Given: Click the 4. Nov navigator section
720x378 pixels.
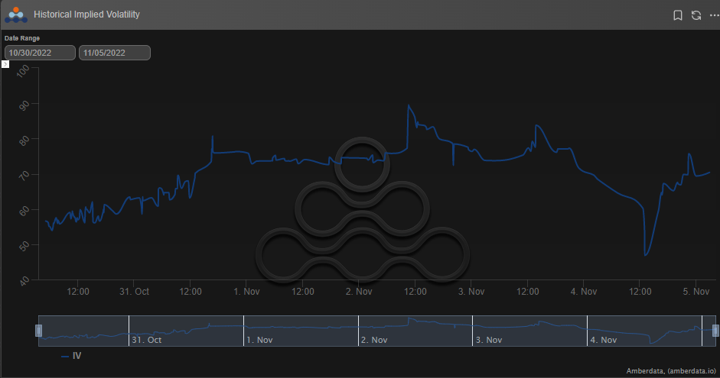Looking at the screenshot, I should click(x=644, y=331).
